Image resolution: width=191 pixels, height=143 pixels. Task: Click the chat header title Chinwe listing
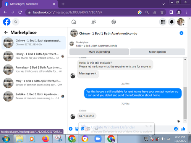(108, 34)
